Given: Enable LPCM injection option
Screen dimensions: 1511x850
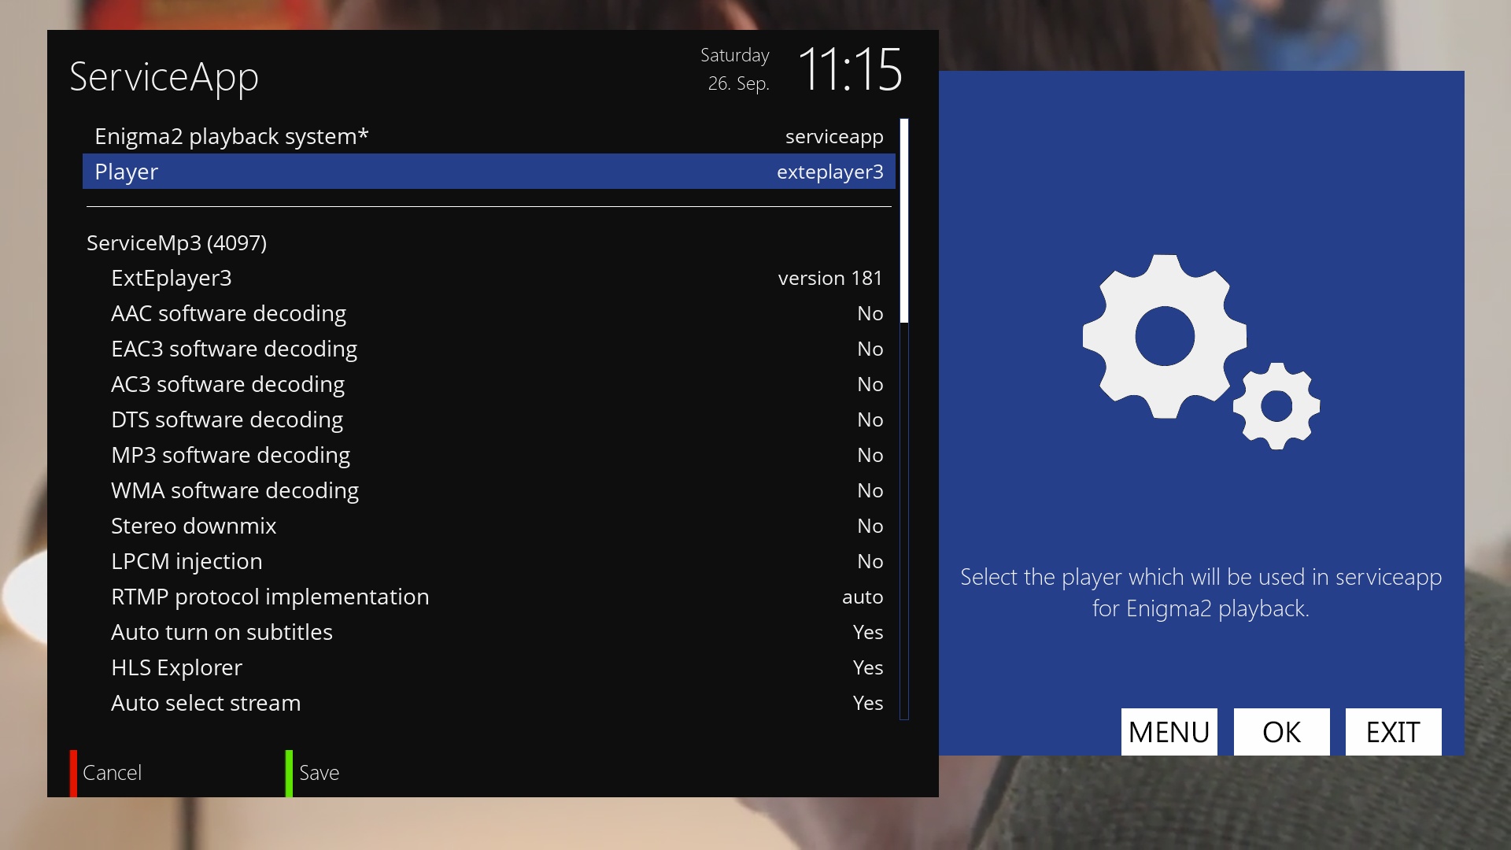Looking at the screenshot, I should click(489, 561).
